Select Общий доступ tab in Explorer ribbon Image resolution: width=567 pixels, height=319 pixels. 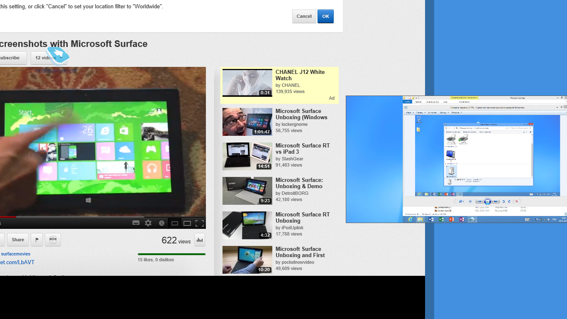[x=433, y=102]
